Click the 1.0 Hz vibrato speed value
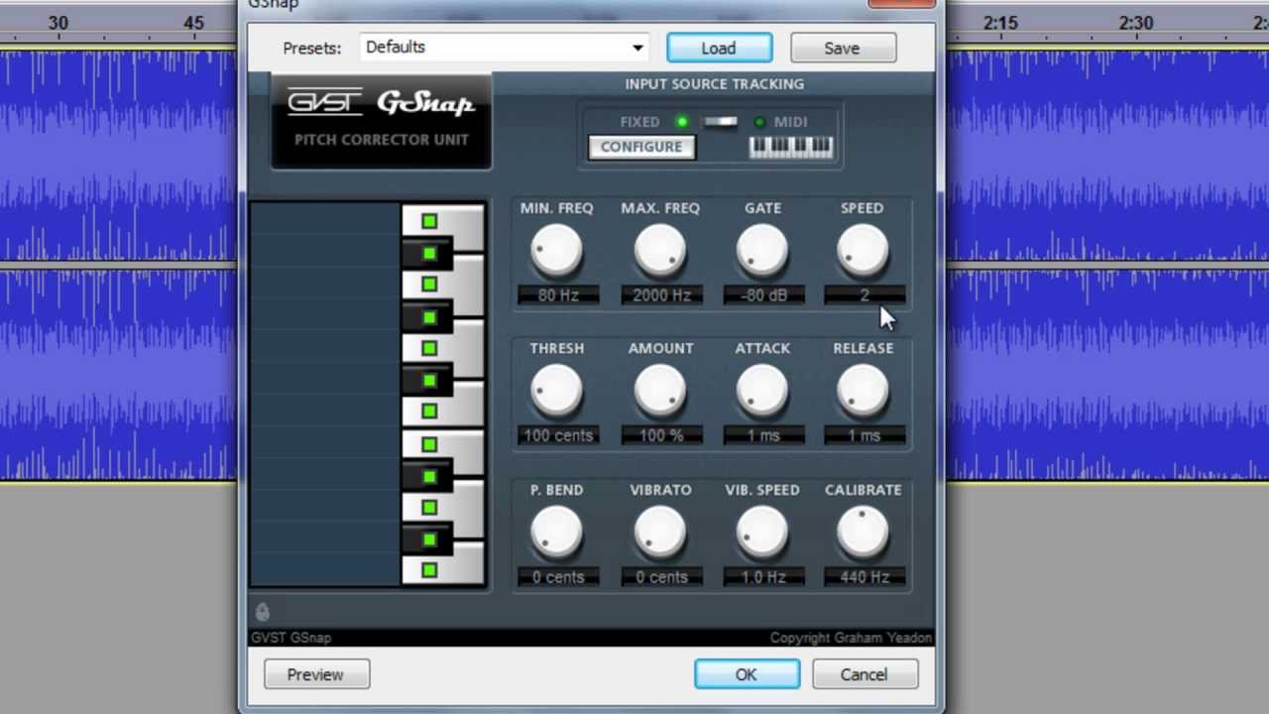This screenshot has height=714, width=1269. (763, 577)
